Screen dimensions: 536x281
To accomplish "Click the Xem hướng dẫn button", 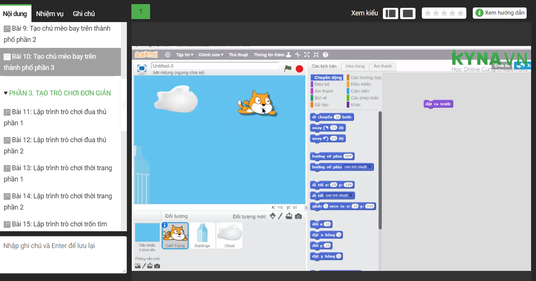I will pos(500,13).
